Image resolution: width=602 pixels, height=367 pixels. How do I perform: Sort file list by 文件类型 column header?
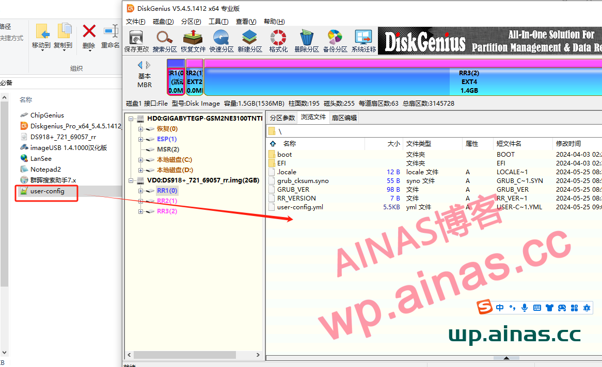click(419, 143)
